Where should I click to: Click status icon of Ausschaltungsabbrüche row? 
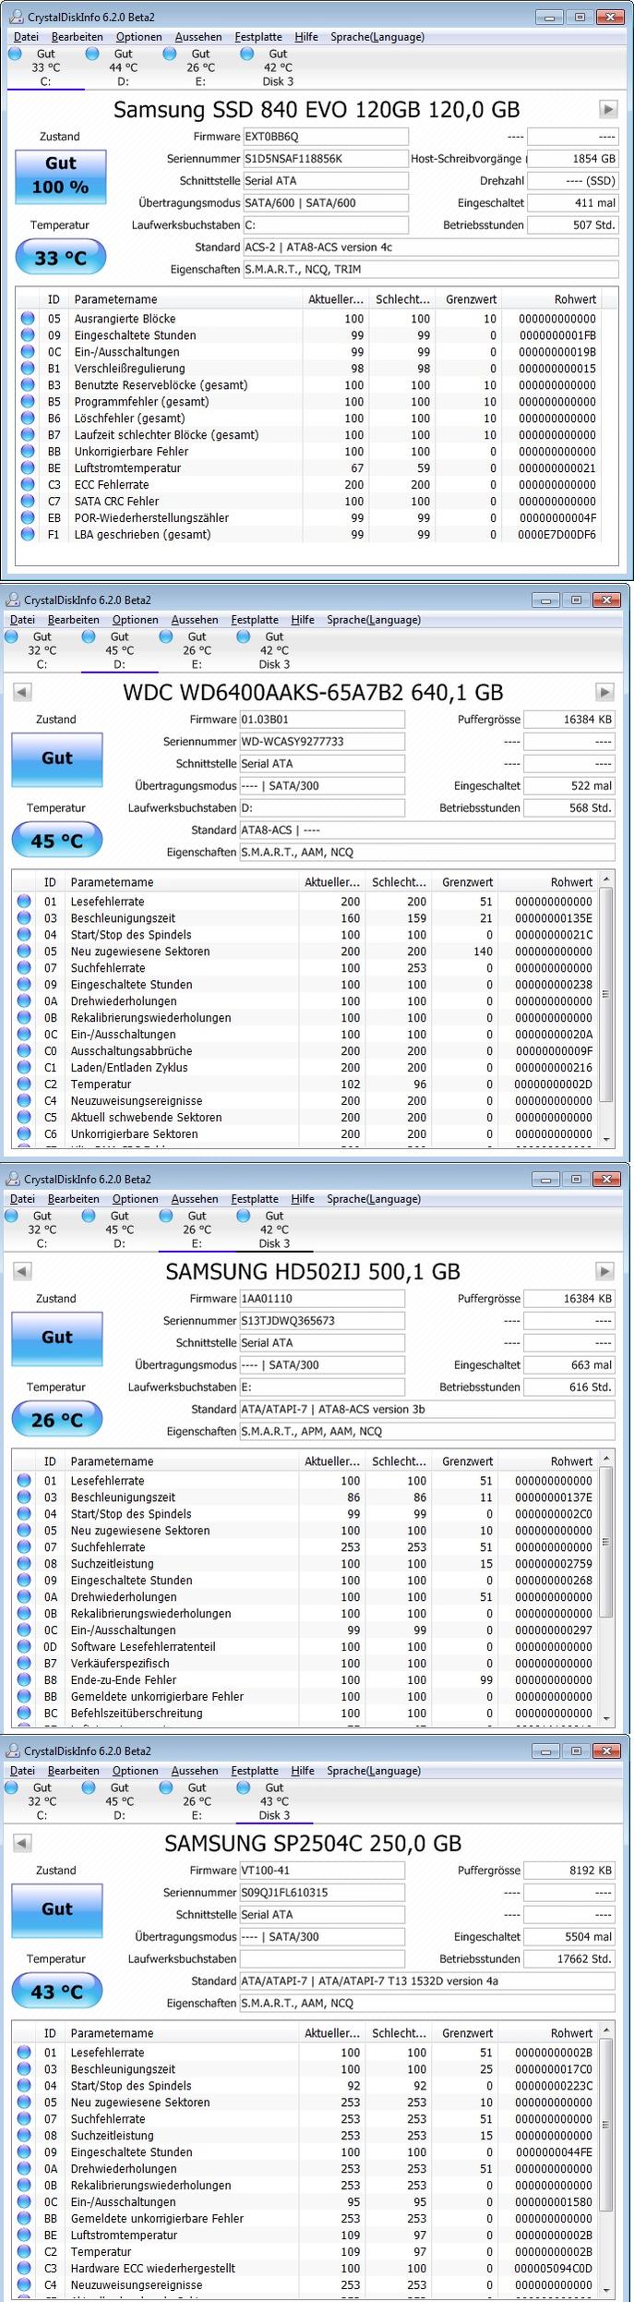[x=24, y=1051]
